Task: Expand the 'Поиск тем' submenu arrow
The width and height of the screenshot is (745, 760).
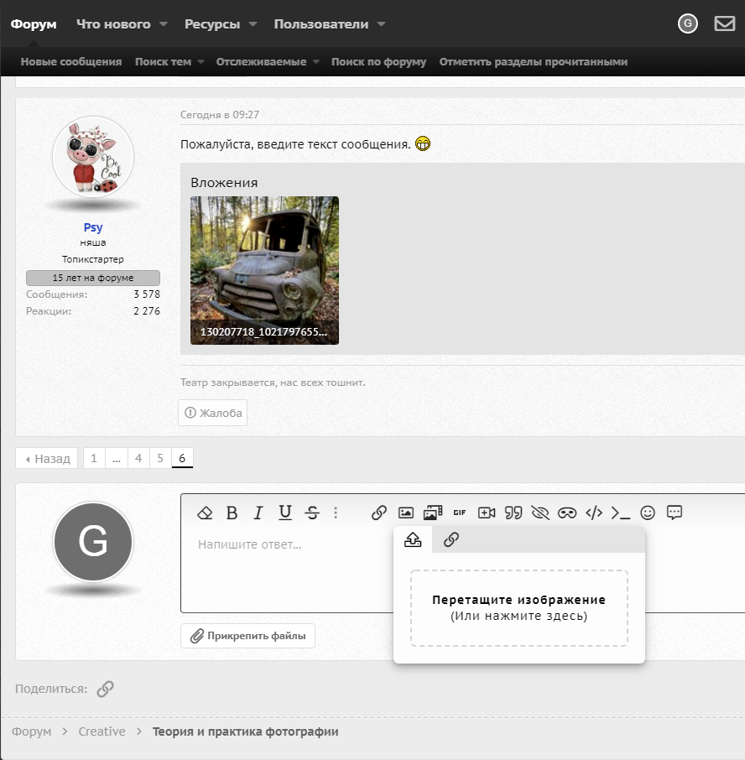Action: (x=201, y=62)
